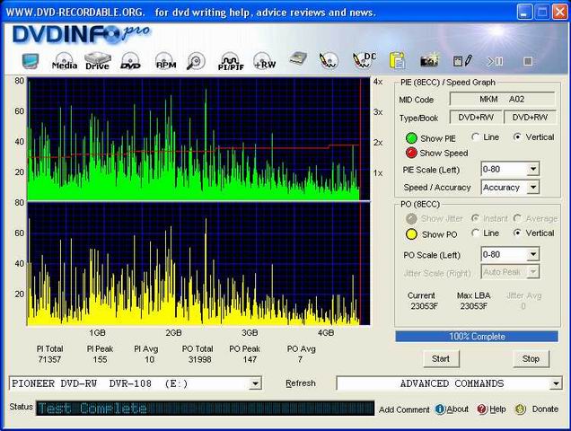Click the red Help question icon
571x431 pixels.
pos(482,409)
